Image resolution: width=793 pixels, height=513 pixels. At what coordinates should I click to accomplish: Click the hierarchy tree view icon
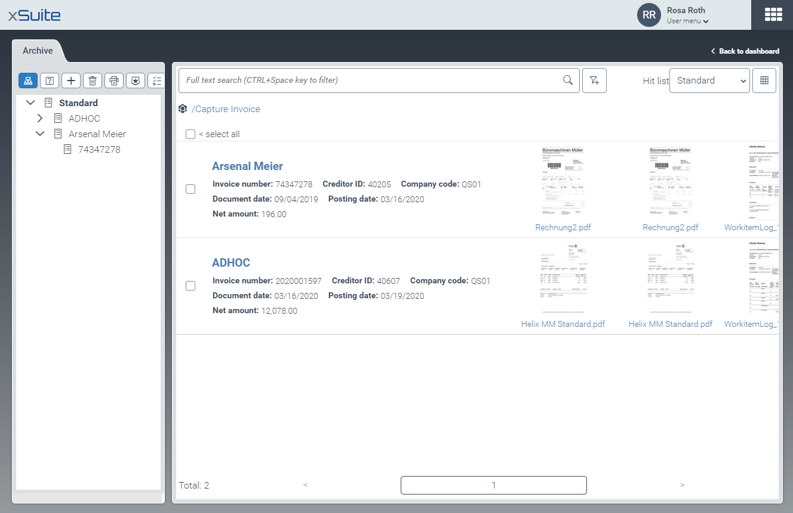[28, 81]
